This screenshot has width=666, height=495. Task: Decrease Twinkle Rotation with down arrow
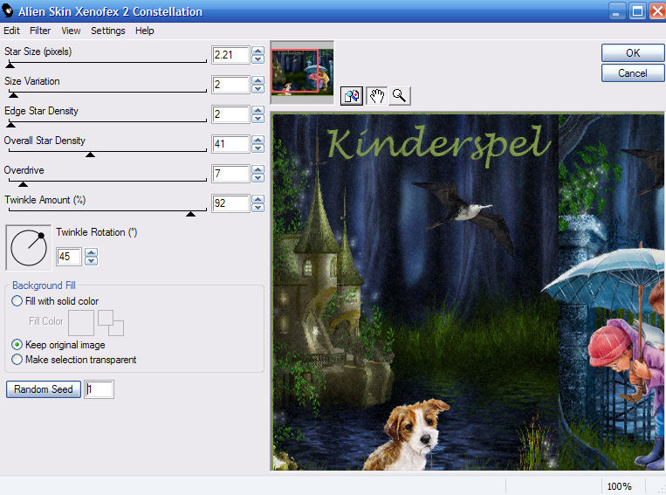click(x=91, y=261)
